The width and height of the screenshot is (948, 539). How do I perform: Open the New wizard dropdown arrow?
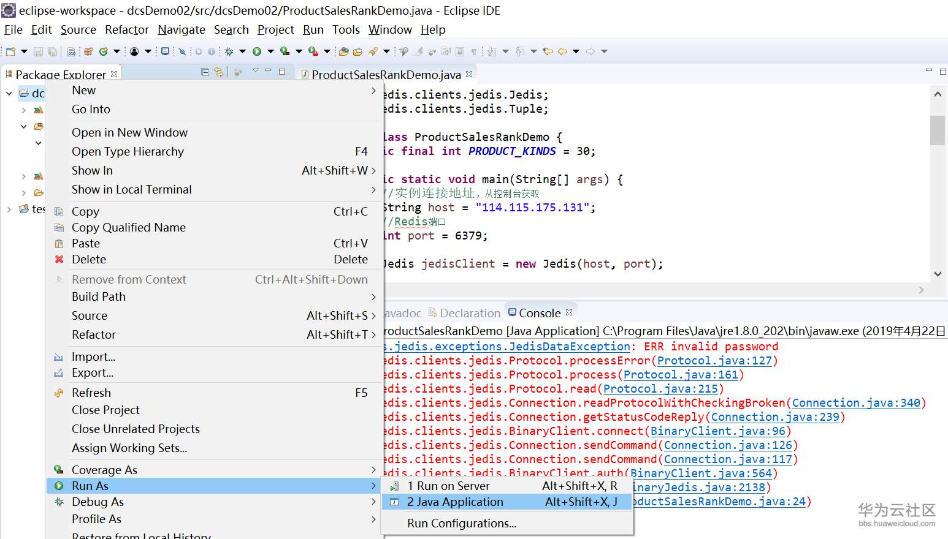[24, 51]
